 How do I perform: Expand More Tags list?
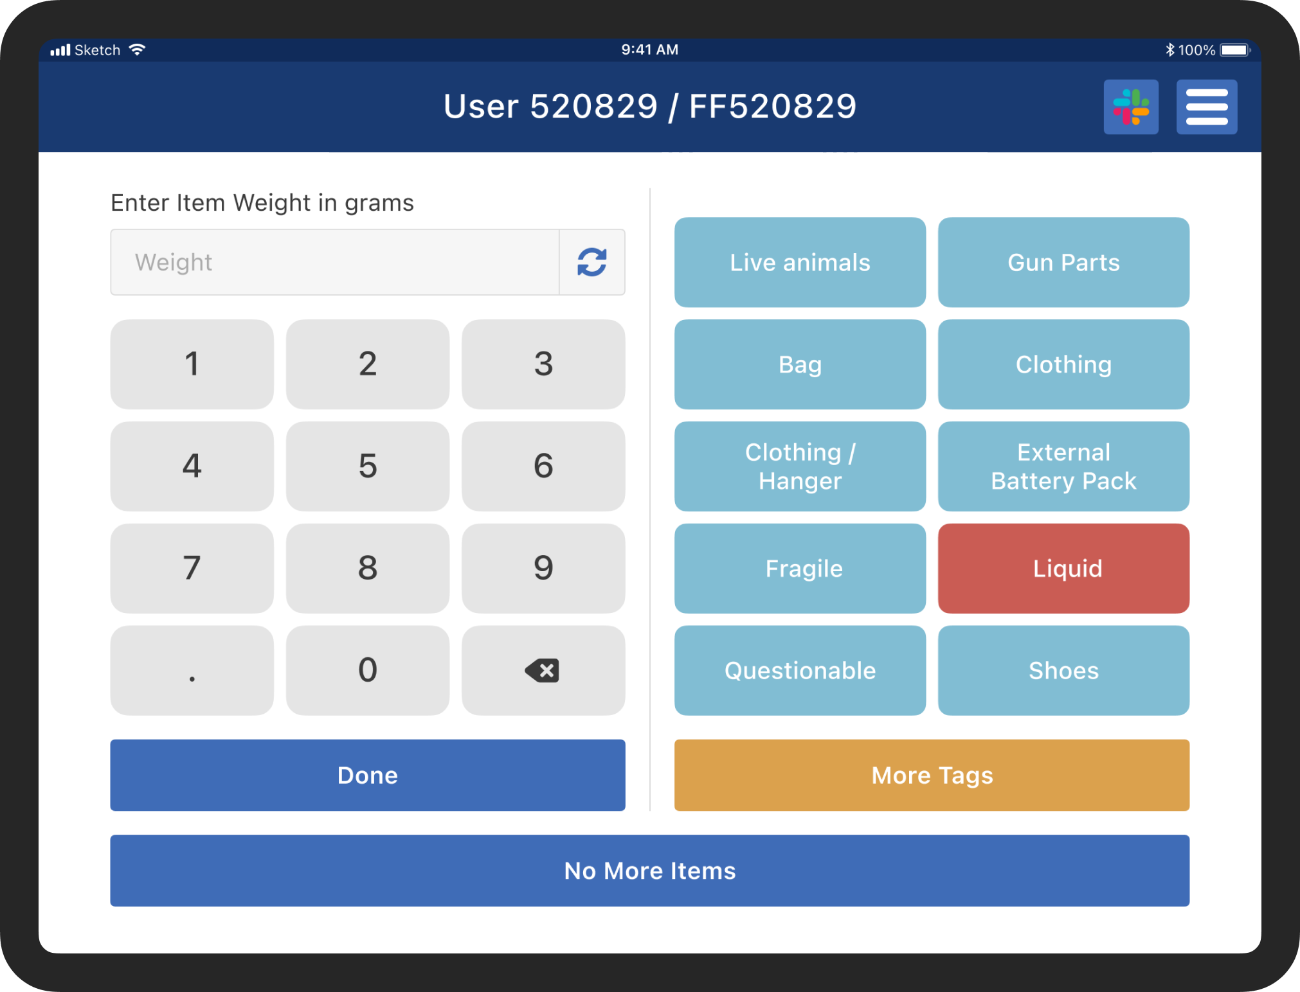tap(931, 775)
